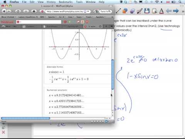
Task: Open the Most Visited bookmarks dropdown
Action: pos(8,17)
